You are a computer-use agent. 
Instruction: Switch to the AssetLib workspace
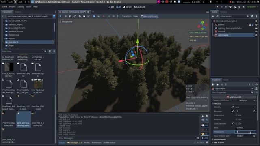139,7
